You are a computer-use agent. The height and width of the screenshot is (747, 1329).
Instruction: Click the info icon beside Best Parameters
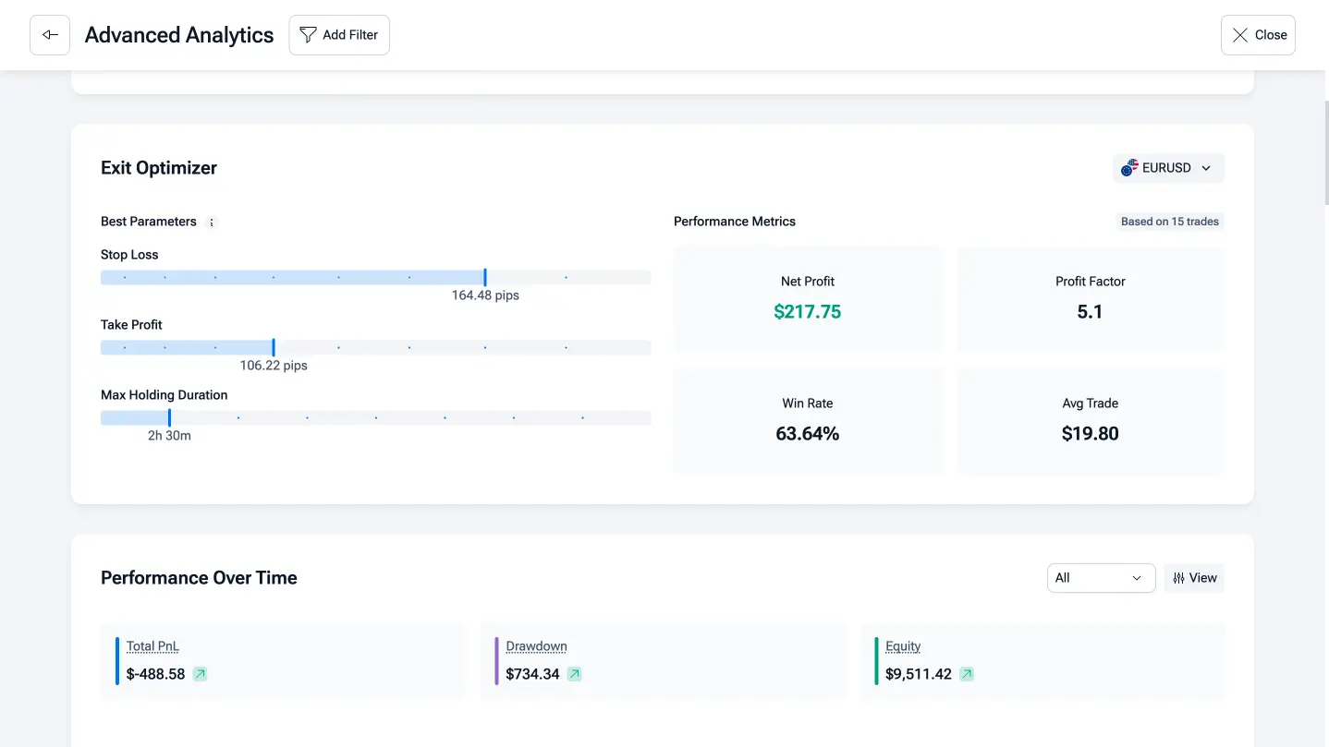coord(212,223)
